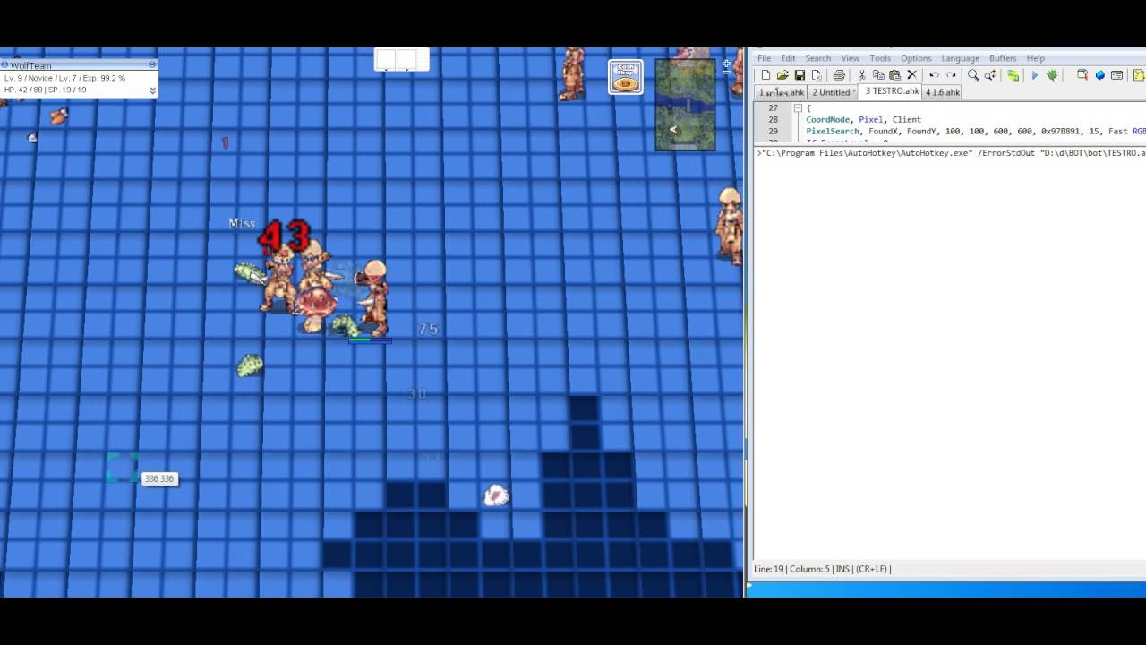Image resolution: width=1146 pixels, height=645 pixels.
Task: Click the white dropped item on dark tiles
Action: (496, 494)
